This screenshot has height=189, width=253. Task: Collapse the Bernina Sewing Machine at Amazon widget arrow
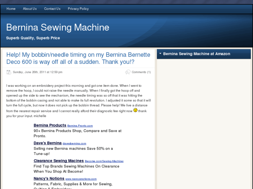click(160, 54)
